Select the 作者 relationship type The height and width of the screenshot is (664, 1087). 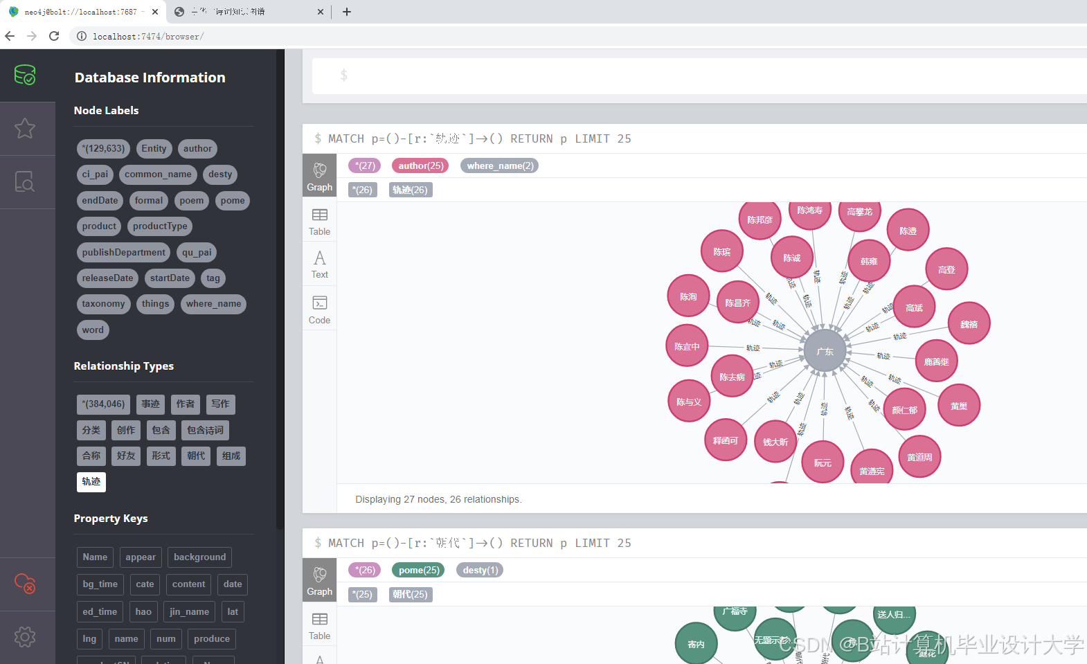point(185,404)
